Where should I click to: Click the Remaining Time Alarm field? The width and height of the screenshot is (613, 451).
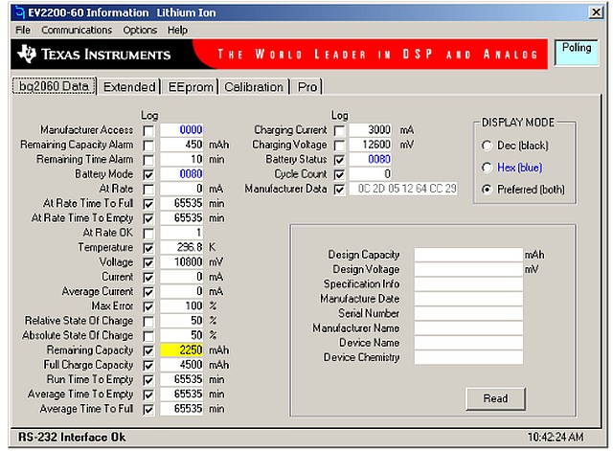(182, 159)
